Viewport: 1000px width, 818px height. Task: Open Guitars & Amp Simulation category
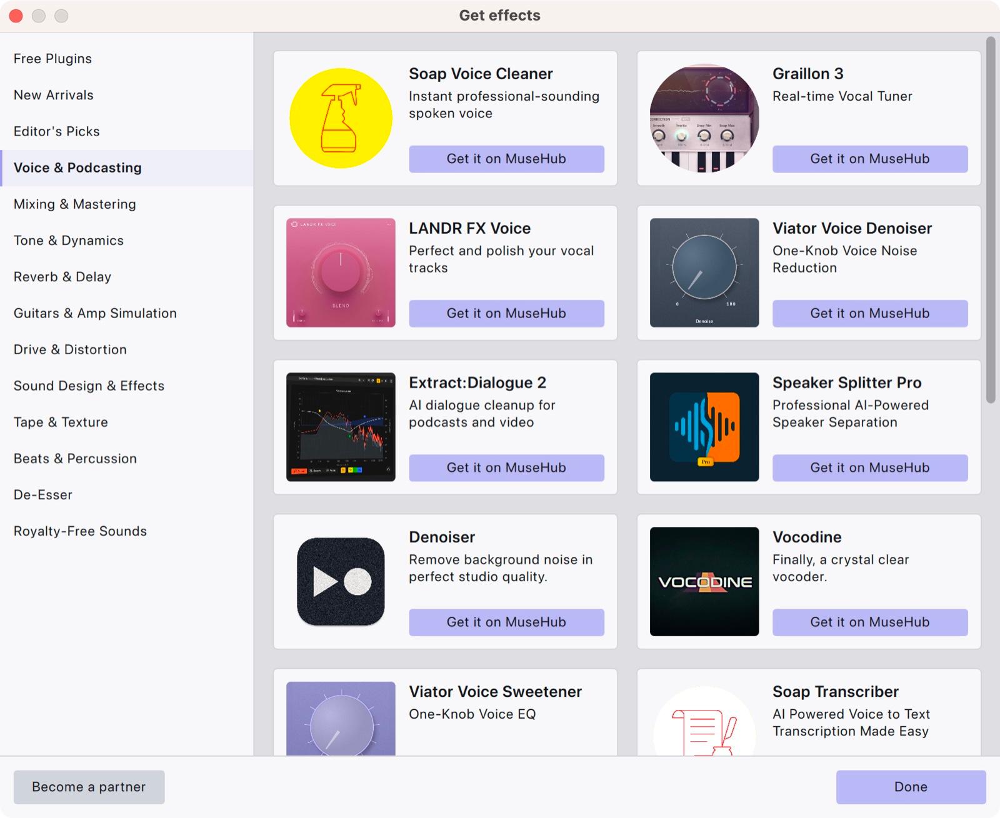[127, 313]
